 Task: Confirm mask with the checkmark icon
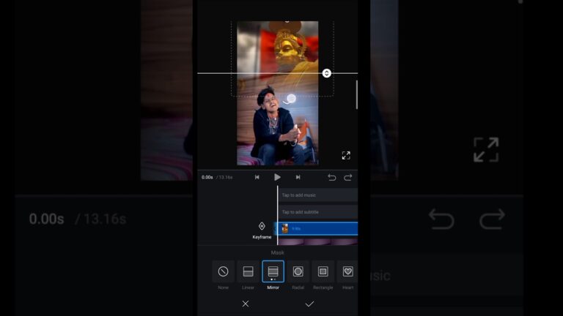click(309, 304)
